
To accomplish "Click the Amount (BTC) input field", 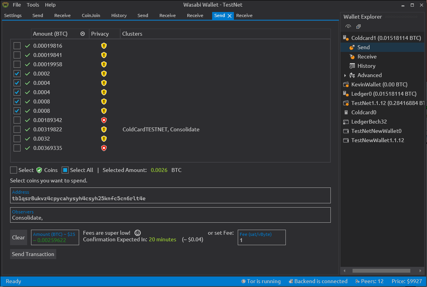I will pos(55,237).
